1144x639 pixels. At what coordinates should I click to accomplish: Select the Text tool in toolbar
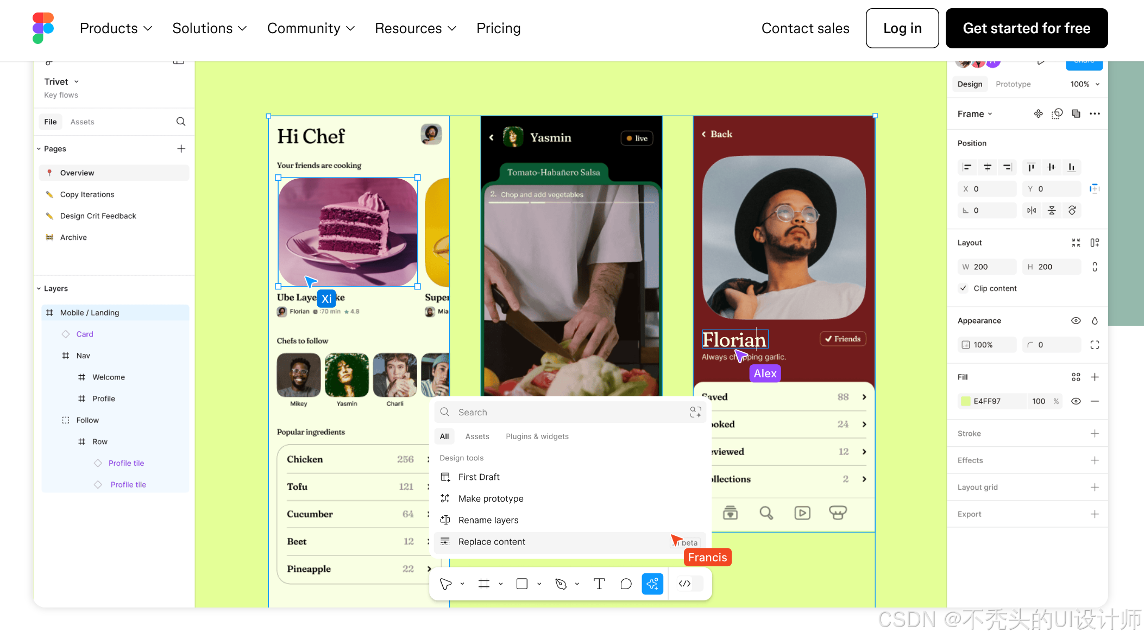point(599,584)
